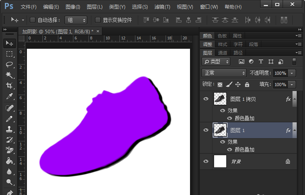
Task: Select the Rectangular Marquee tool
Action: pos(9,54)
